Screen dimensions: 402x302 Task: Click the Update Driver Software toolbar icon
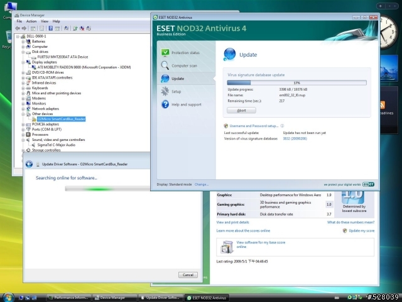(75, 28)
